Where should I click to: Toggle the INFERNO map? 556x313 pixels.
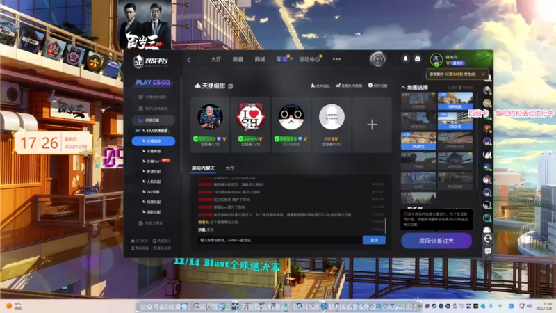point(418,120)
